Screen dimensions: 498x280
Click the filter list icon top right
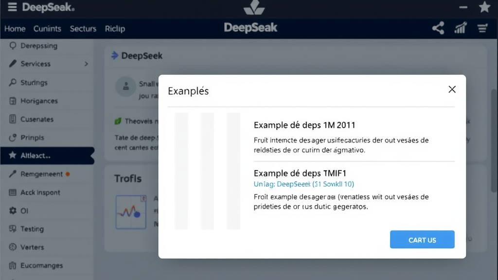[482, 28]
